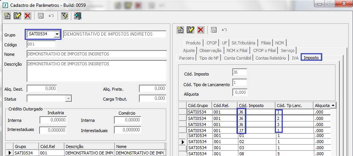Click Save diskette icon in right panel toolbar
The width and height of the screenshot is (353, 156).
click(x=214, y=30)
